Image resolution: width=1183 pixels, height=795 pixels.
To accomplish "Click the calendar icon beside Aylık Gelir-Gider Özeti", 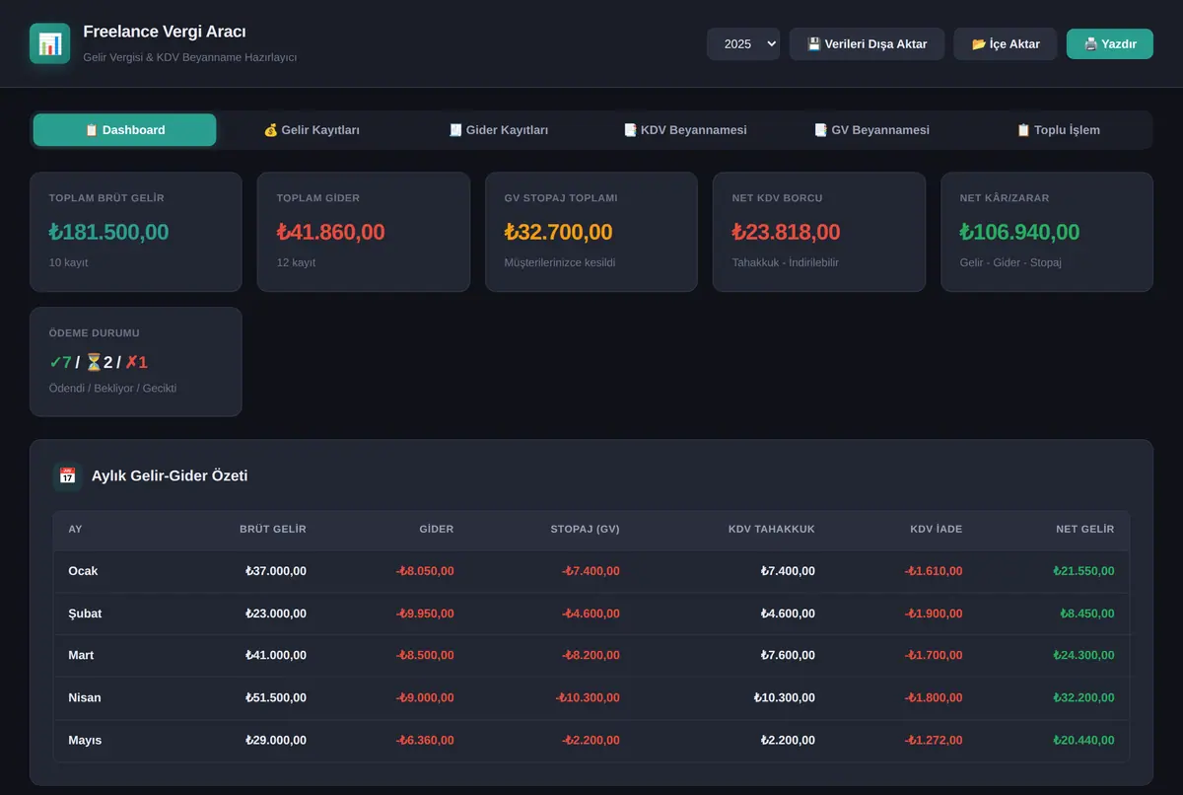I will (68, 475).
